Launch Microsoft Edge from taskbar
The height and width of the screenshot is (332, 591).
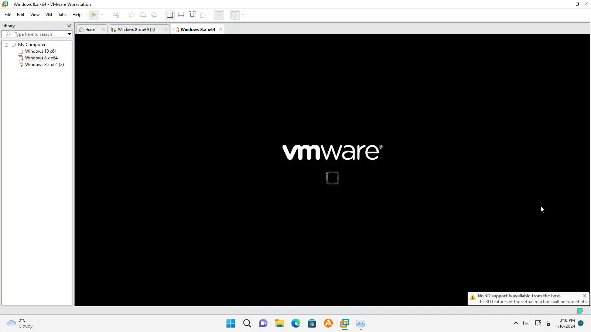pos(296,324)
